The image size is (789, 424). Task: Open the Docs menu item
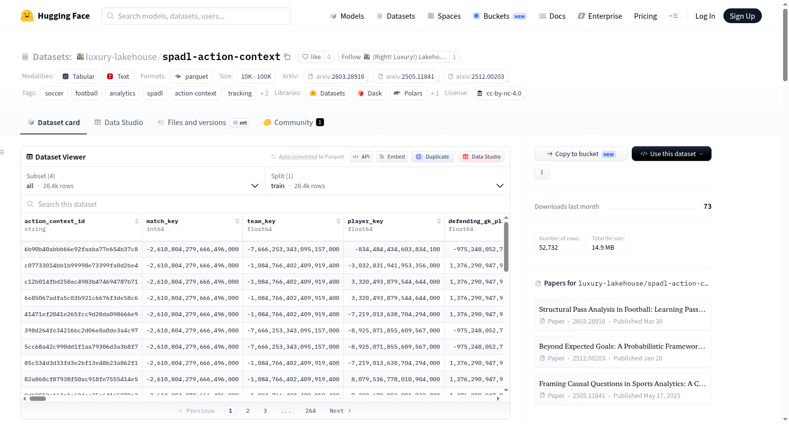coord(552,16)
